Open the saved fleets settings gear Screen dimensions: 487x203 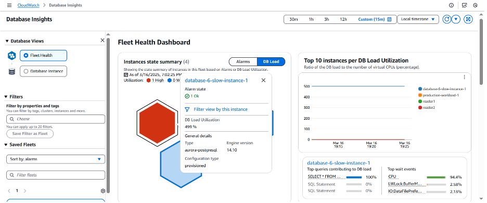click(103, 191)
